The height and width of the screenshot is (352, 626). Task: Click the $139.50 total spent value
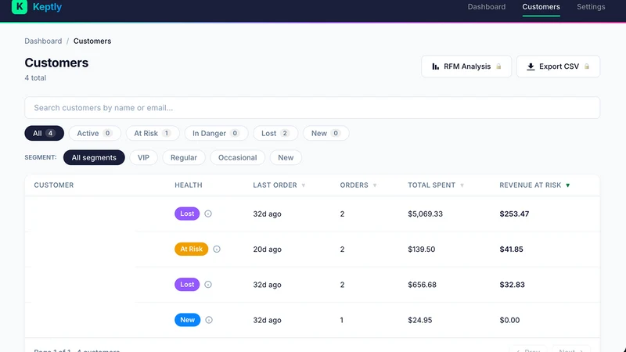point(422,250)
